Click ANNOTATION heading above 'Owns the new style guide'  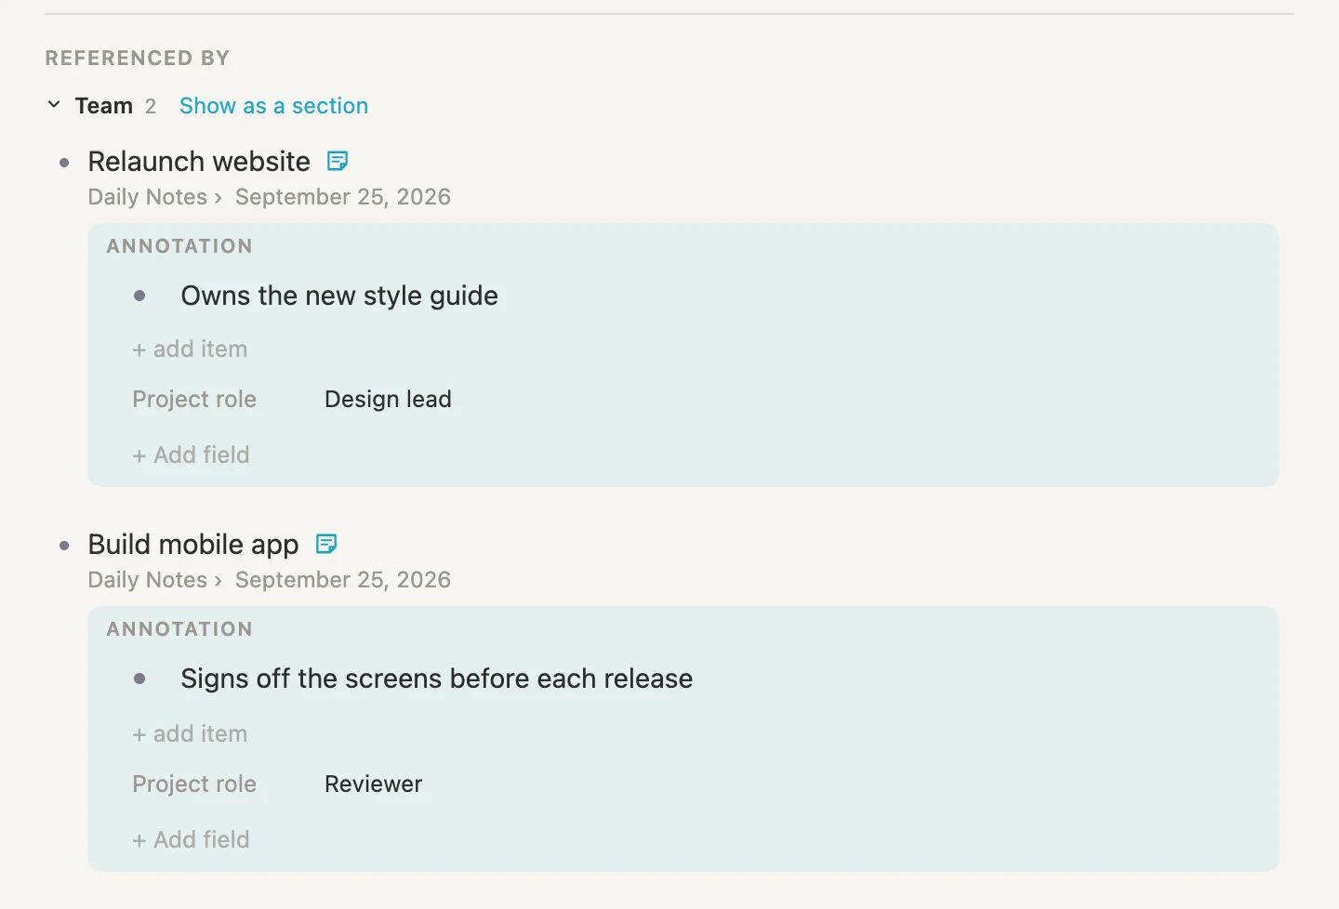click(x=179, y=246)
